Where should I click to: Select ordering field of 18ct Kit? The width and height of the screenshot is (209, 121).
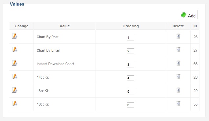(x=131, y=105)
